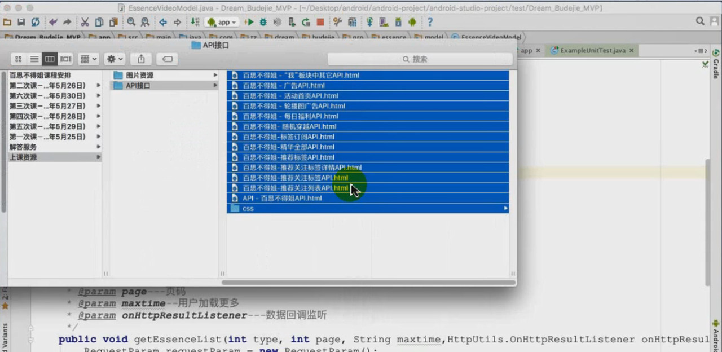The height and width of the screenshot is (352, 722).
Task: Click the Rerun icon beside Stop
Action: click(x=306, y=22)
